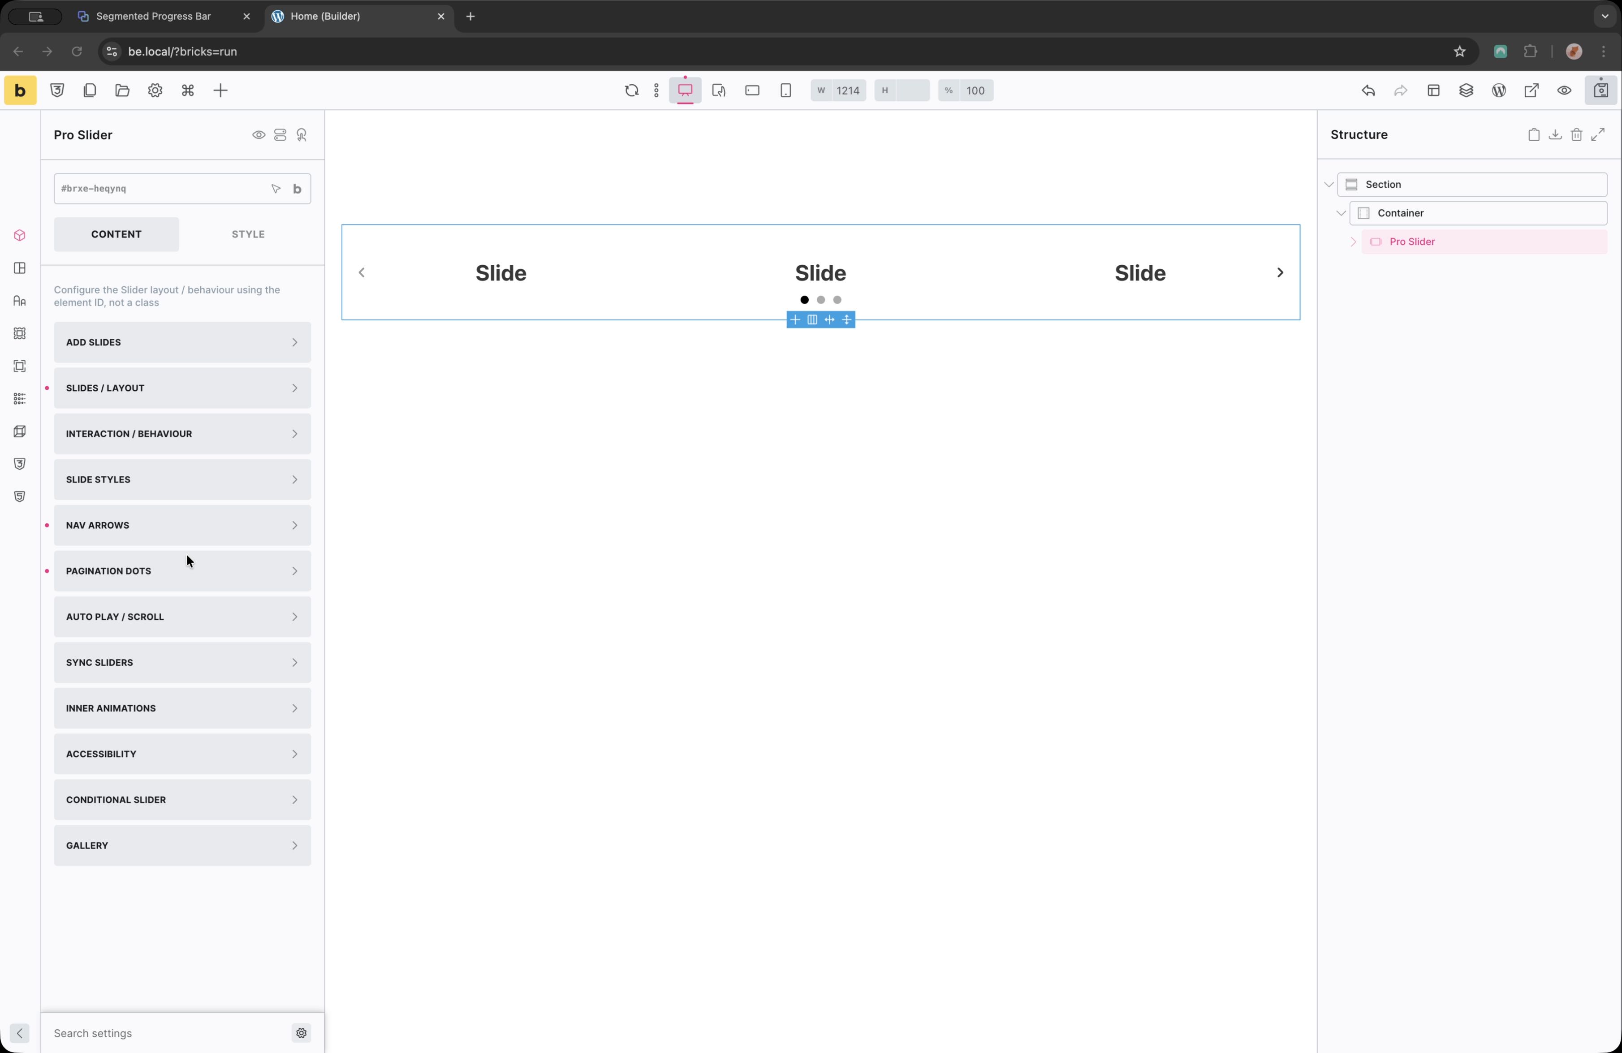
Task: Switch to Segmented Progress Bar browser tab
Action: (x=153, y=17)
